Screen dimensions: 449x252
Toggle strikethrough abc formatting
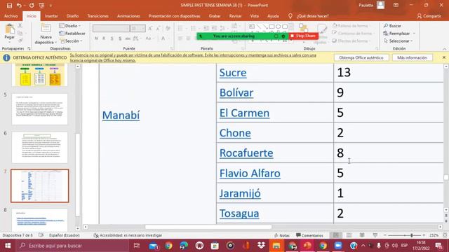[x=128, y=38]
